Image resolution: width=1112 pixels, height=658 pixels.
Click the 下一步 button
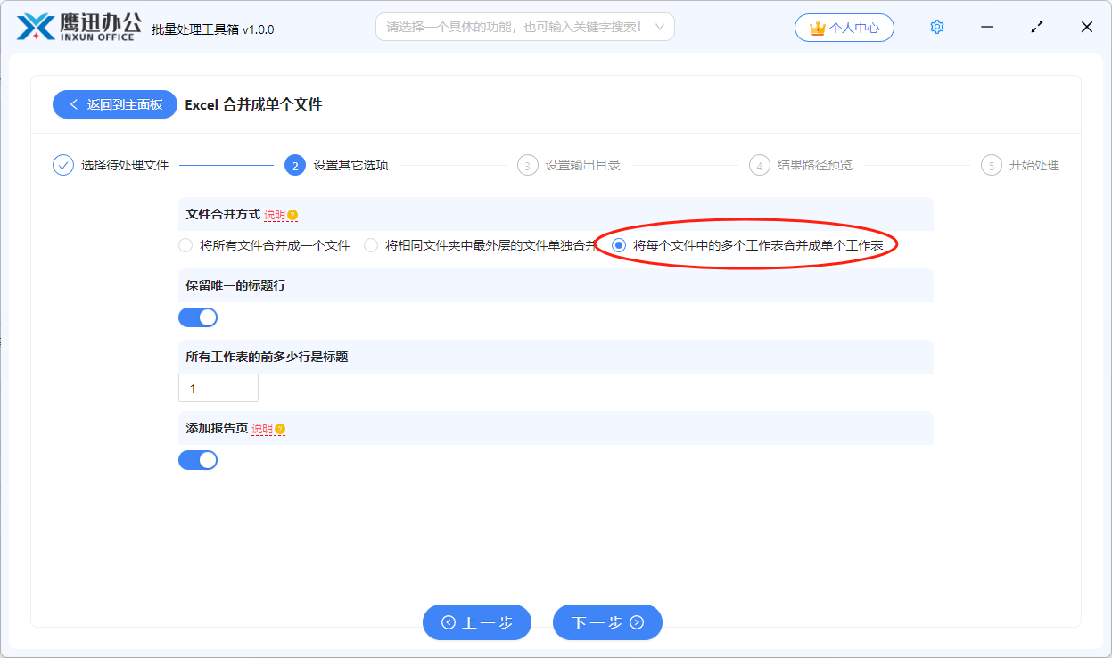607,622
